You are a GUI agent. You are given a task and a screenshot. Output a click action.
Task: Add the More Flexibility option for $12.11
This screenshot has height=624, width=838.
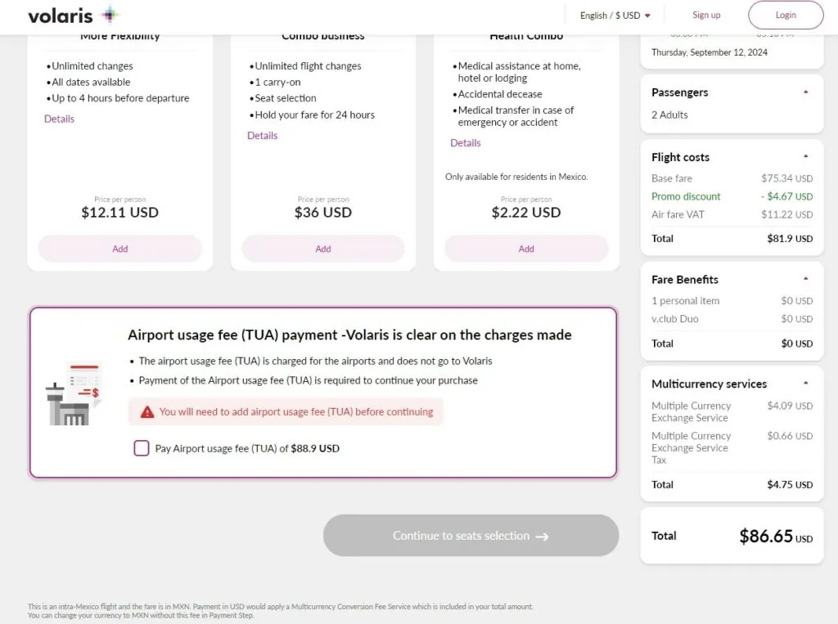[x=120, y=249]
